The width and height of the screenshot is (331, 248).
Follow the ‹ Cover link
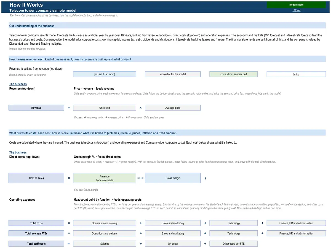coord(297,10)
